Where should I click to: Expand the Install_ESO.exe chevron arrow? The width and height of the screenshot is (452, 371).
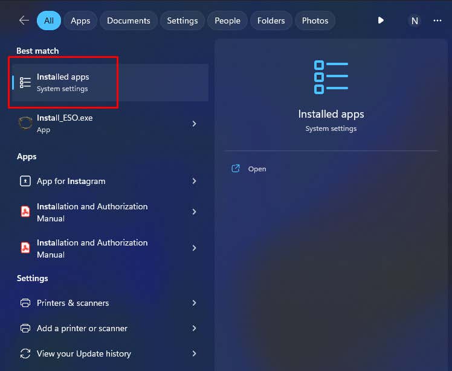[x=194, y=123]
